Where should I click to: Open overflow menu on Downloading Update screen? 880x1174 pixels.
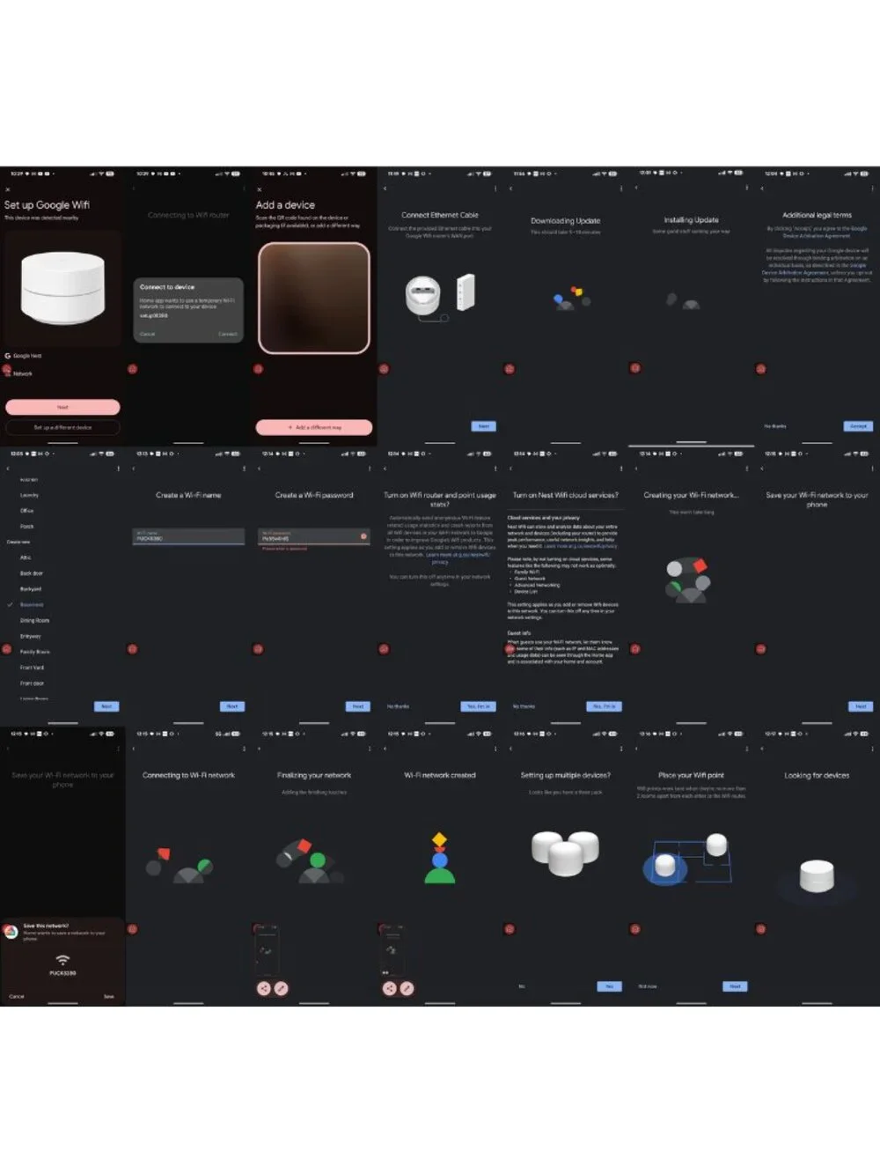coord(621,188)
